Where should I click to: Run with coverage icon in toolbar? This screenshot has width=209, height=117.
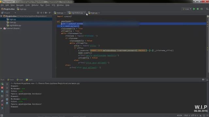[202, 9]
